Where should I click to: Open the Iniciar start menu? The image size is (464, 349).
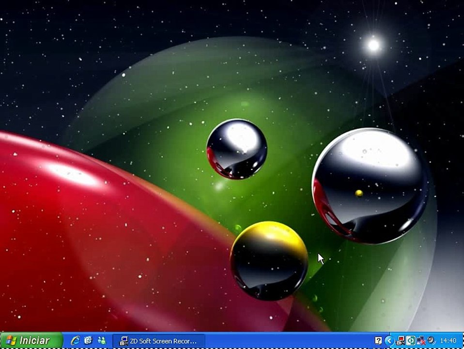pyautogui.click(x=31, y=340)
